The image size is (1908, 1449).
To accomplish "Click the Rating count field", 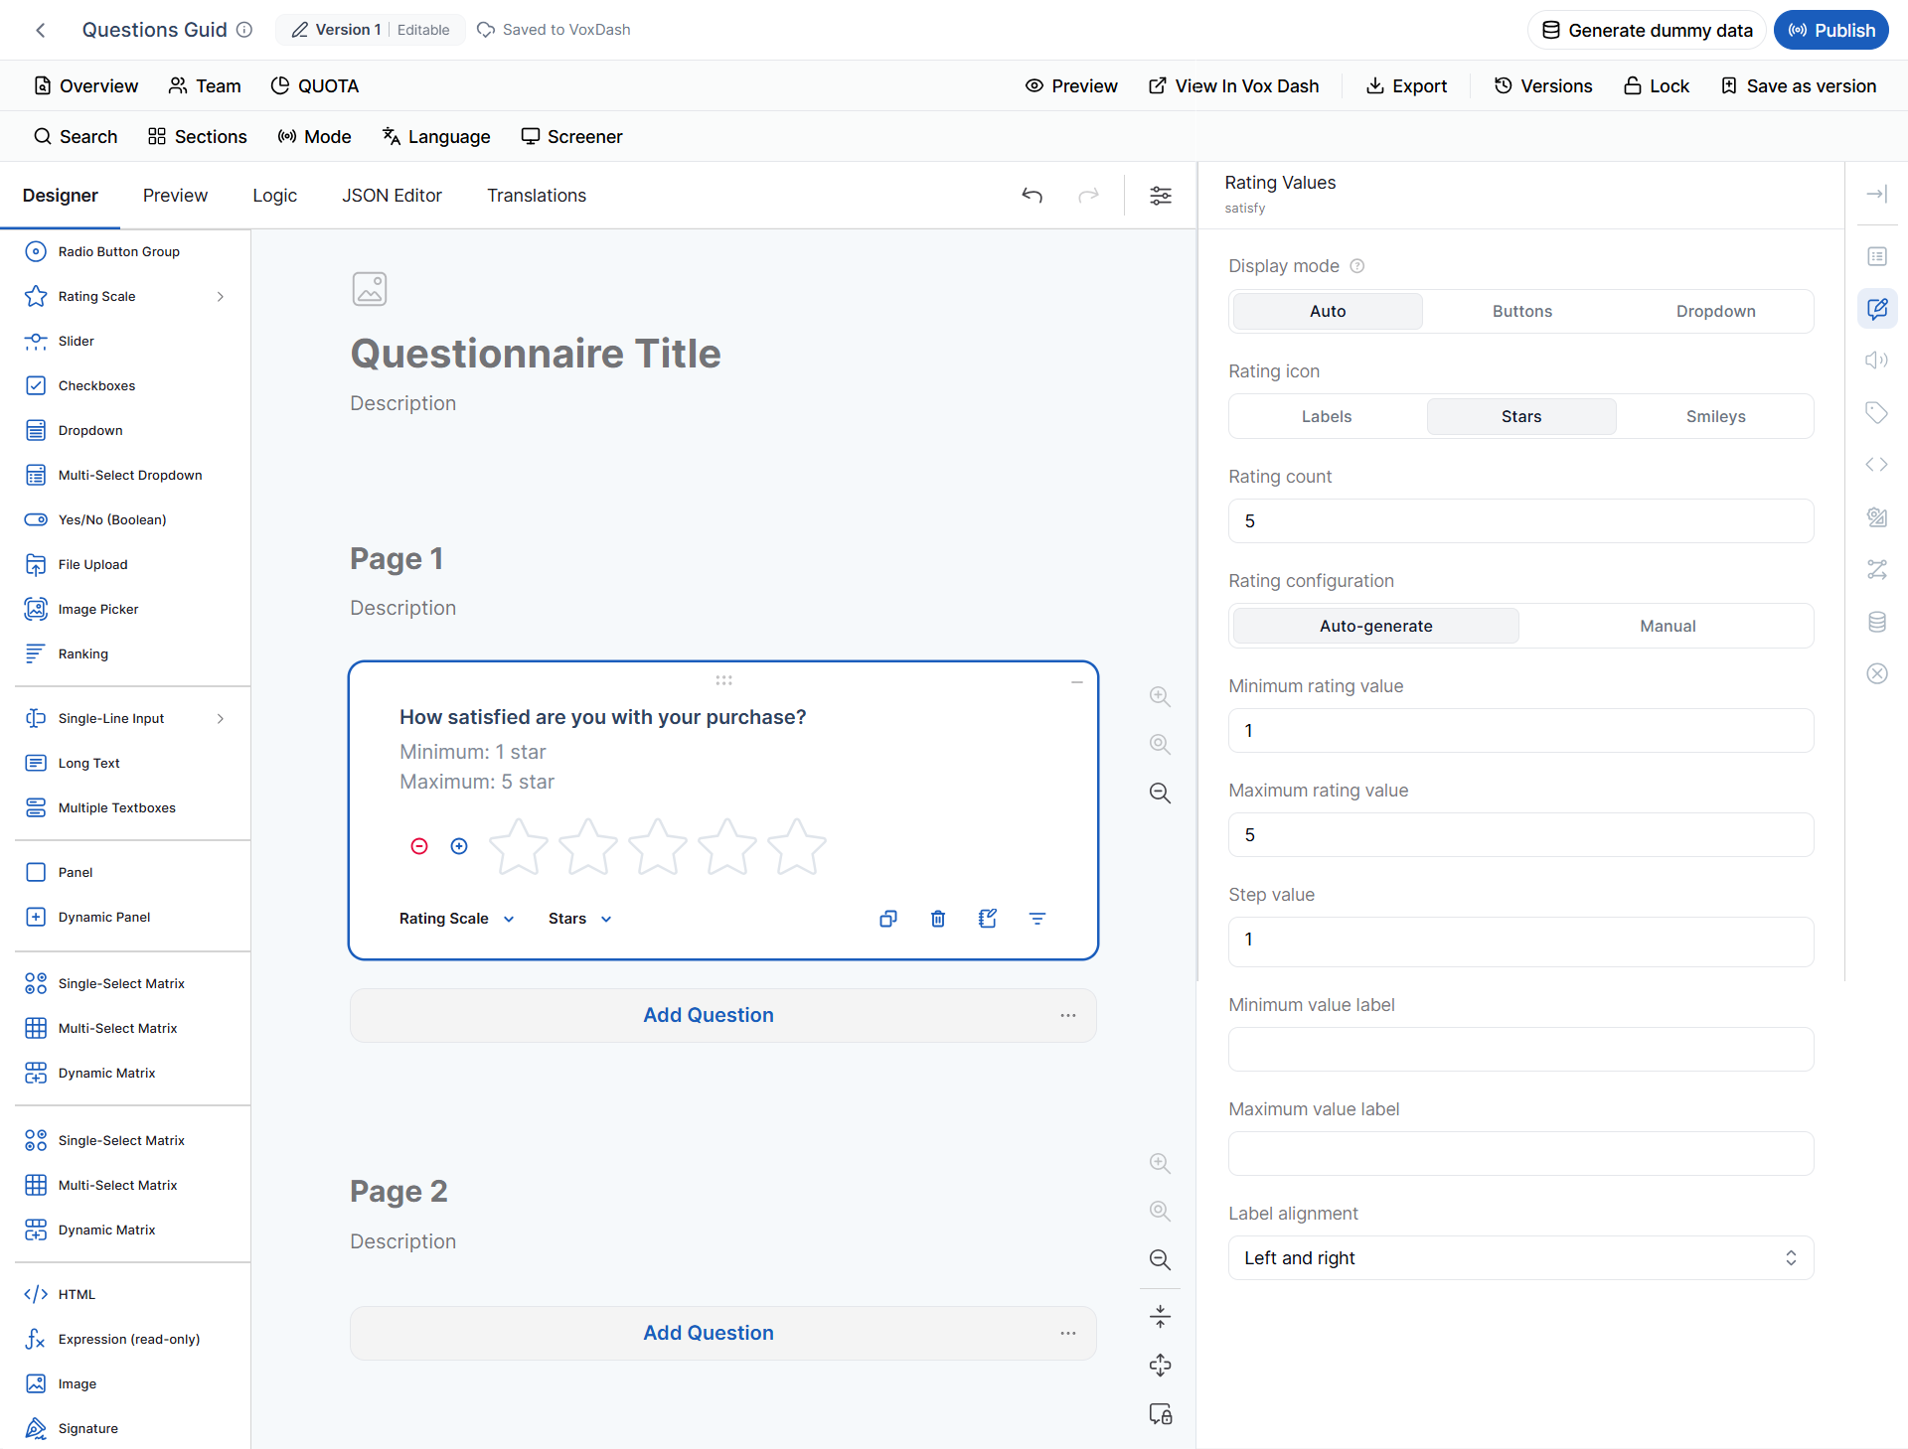I will pos(1521,520).
